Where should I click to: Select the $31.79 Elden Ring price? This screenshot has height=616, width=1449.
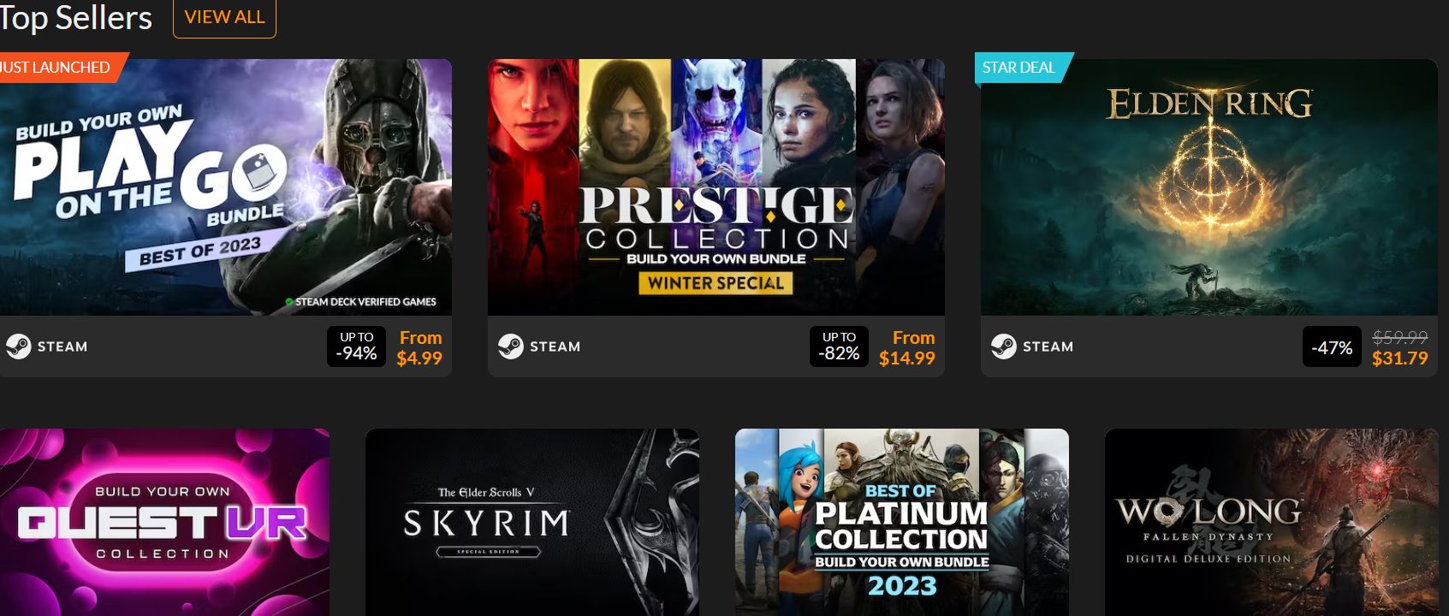pos(1400,358)
